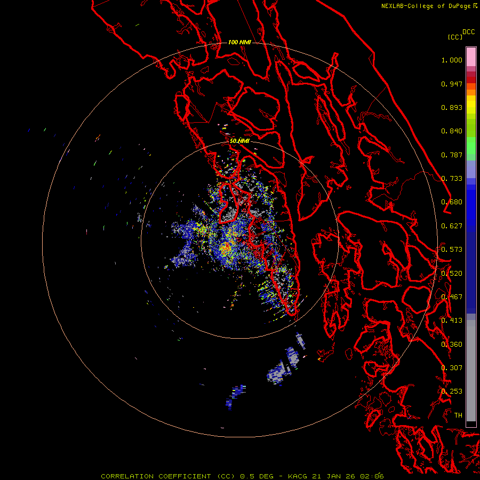Image resolution: width=480 pixels, height=480 pixels.
Task: Click the DCC product label above the scale
Action: click(468, 32)
